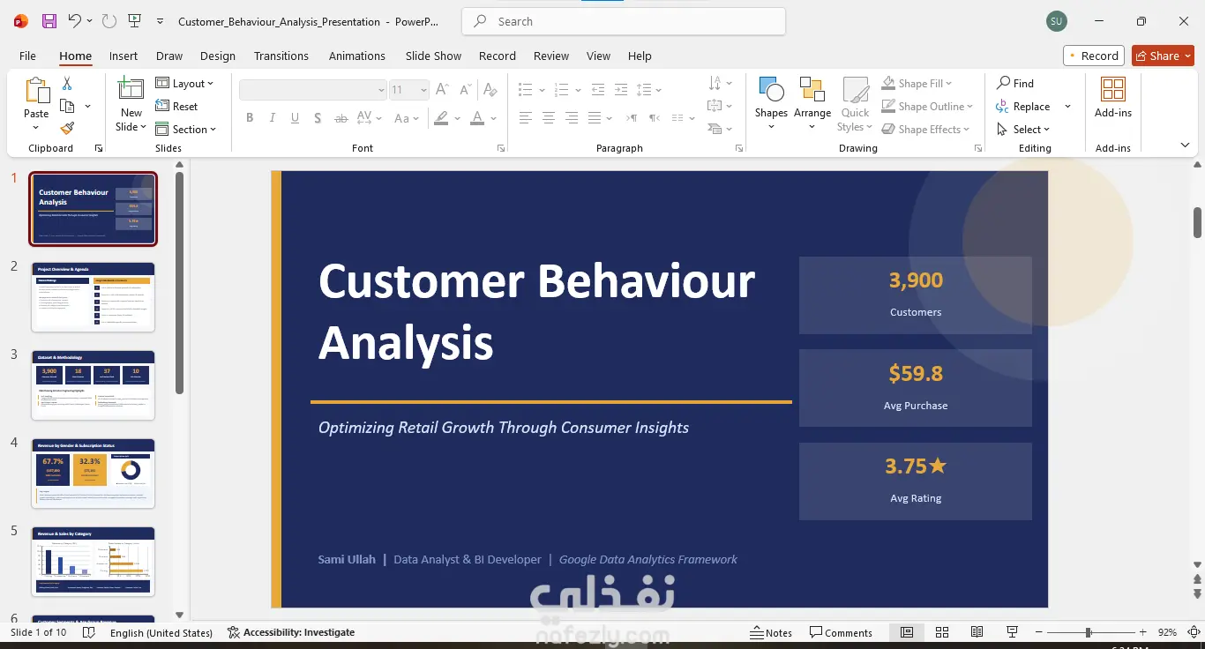The width and height of the screenshot is (1205, 649).
Task: Click the New Slide icon
Action: pos(131,89)
